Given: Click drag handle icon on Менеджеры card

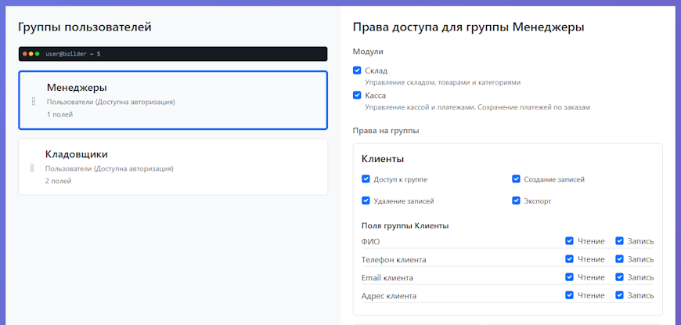Looking at the screenshot, I should 34,101.
